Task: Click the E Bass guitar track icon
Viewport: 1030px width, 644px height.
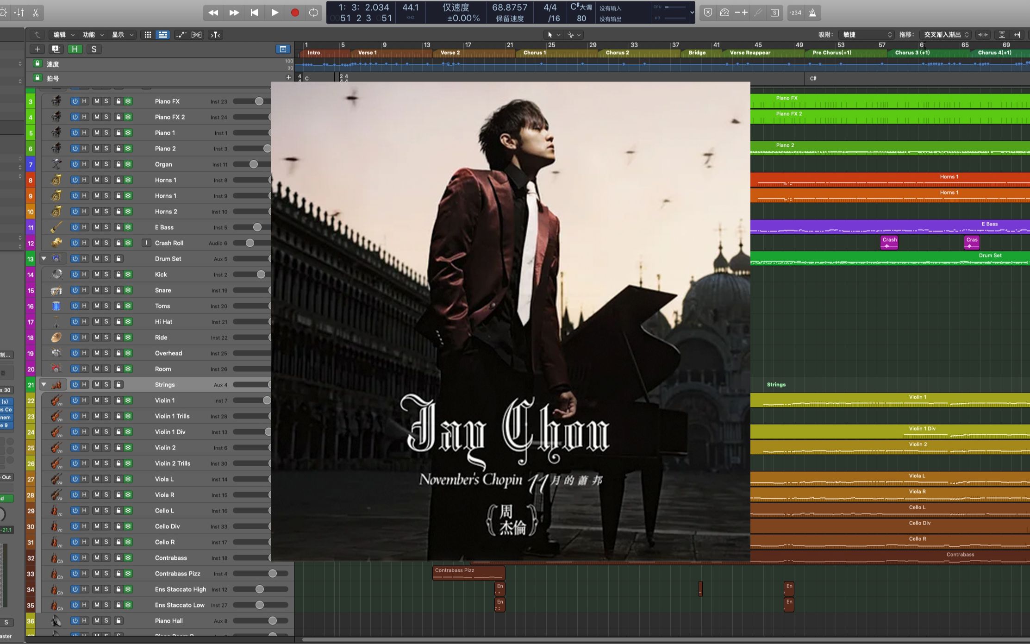Action: (56, 227)
